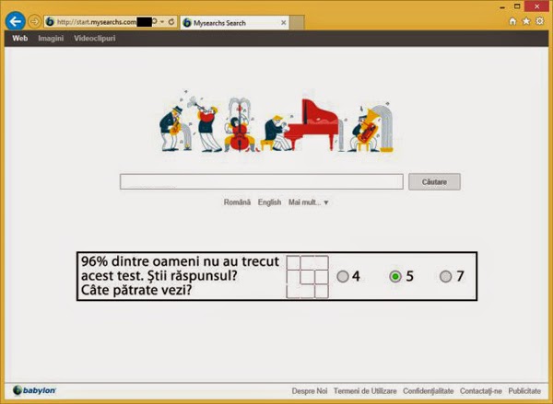Choose Română language link

tap(237, 202)
